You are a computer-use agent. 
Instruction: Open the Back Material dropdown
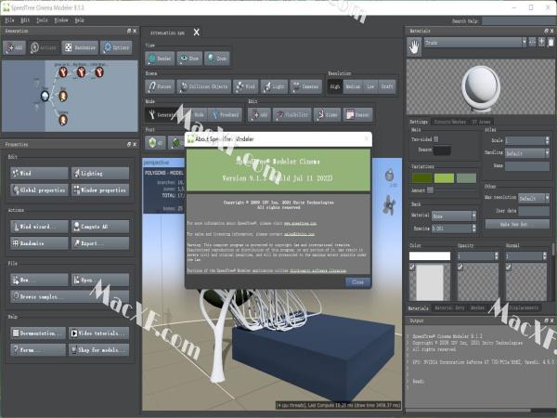point(454,216)
